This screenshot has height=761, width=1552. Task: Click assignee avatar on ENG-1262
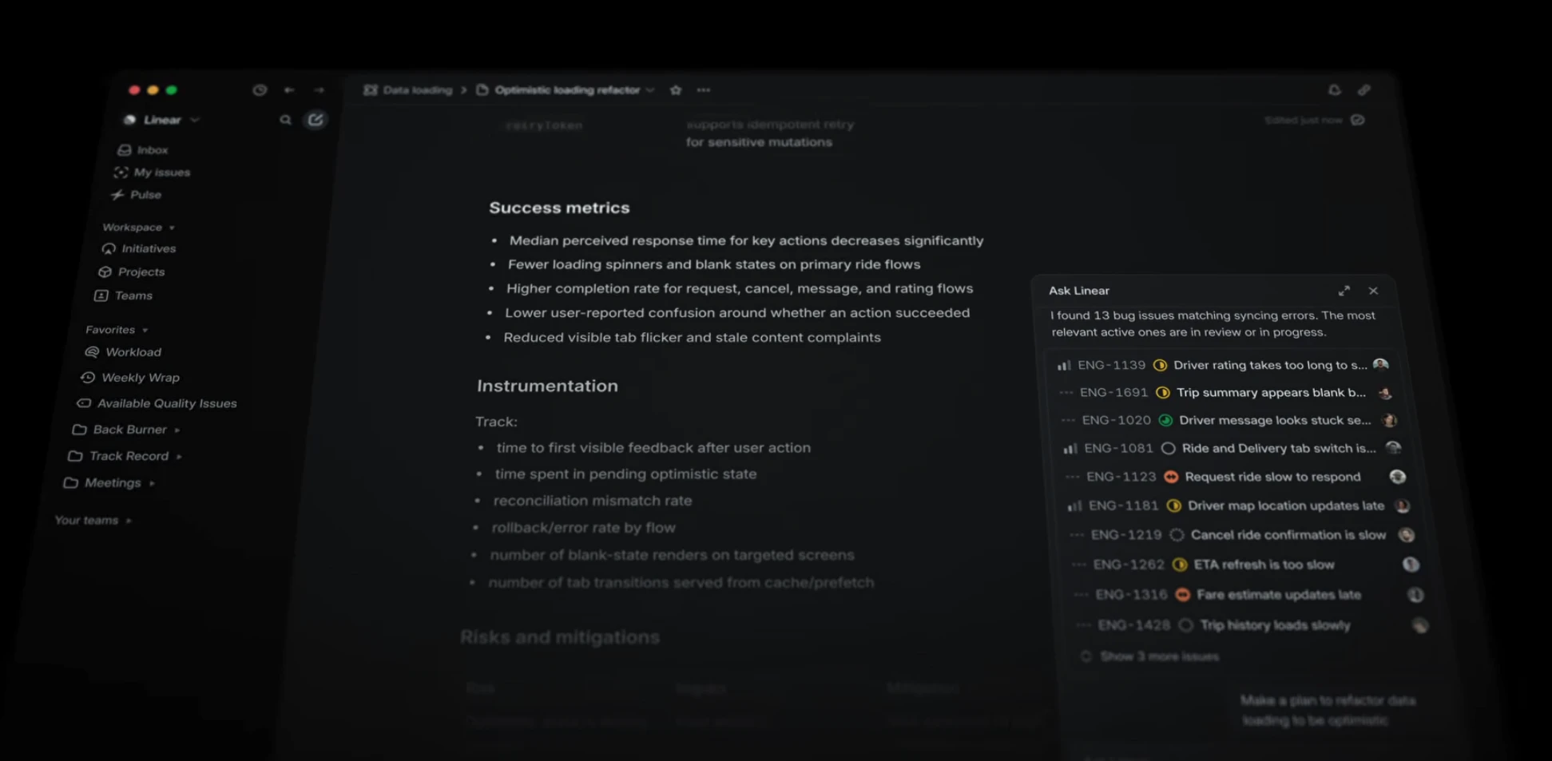coord(1411,565)
